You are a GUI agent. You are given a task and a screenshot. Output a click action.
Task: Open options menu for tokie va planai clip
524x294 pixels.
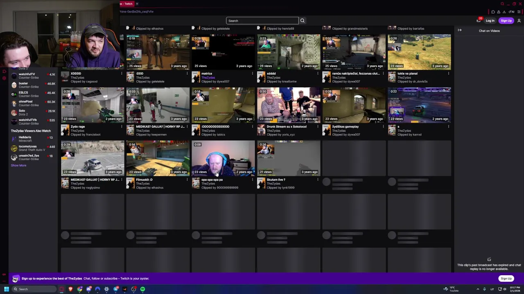tap(449, 73)
